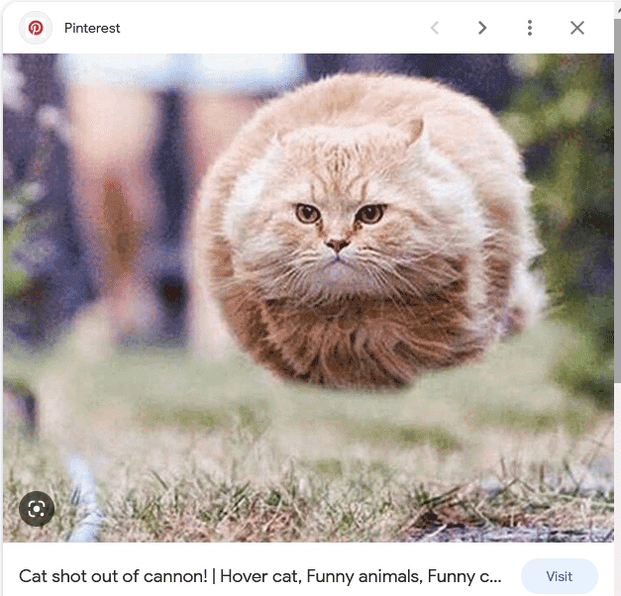Open Google Lens search on image
Image resolution: width=621 pixels, height=596 pixels.
tap(37, 509)
